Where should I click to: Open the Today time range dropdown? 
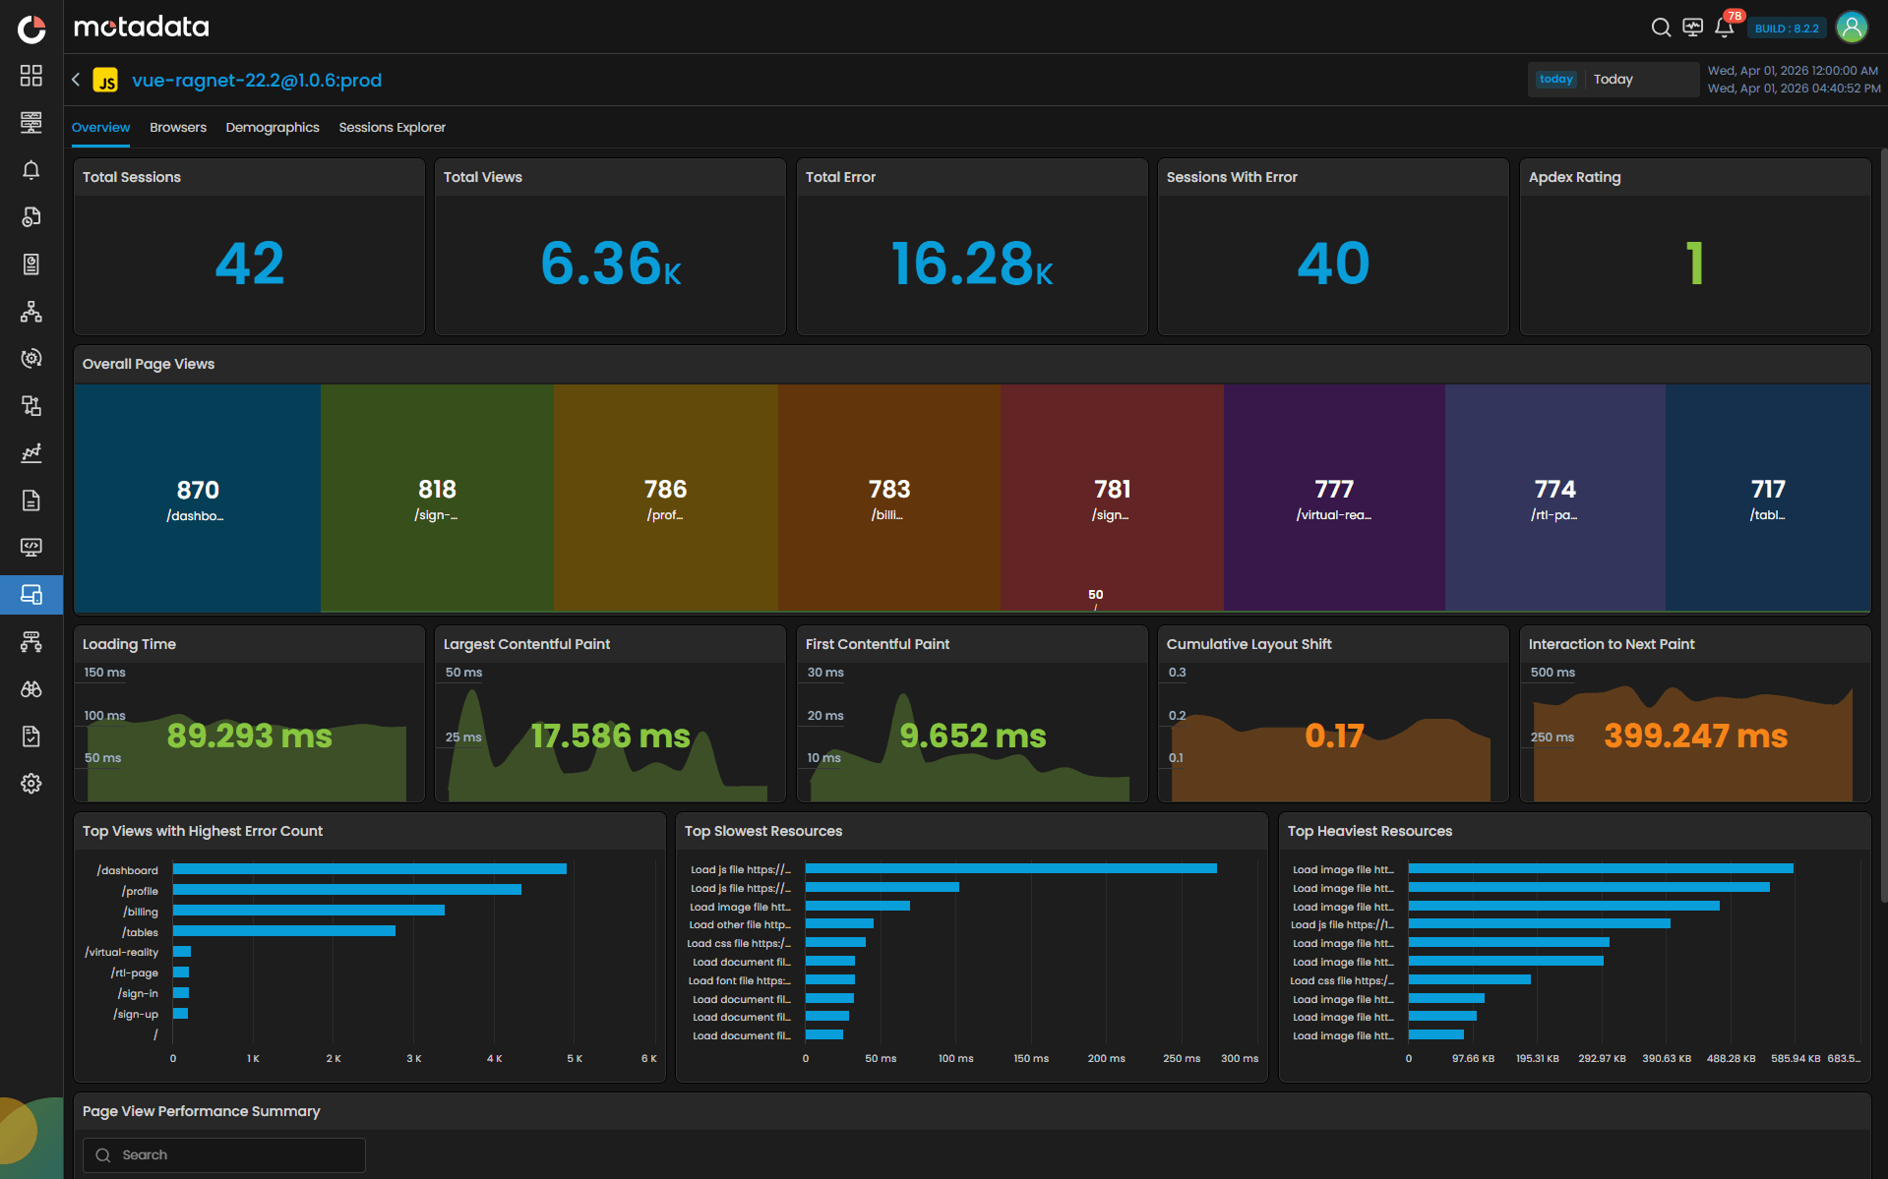tap(1614, 80)
